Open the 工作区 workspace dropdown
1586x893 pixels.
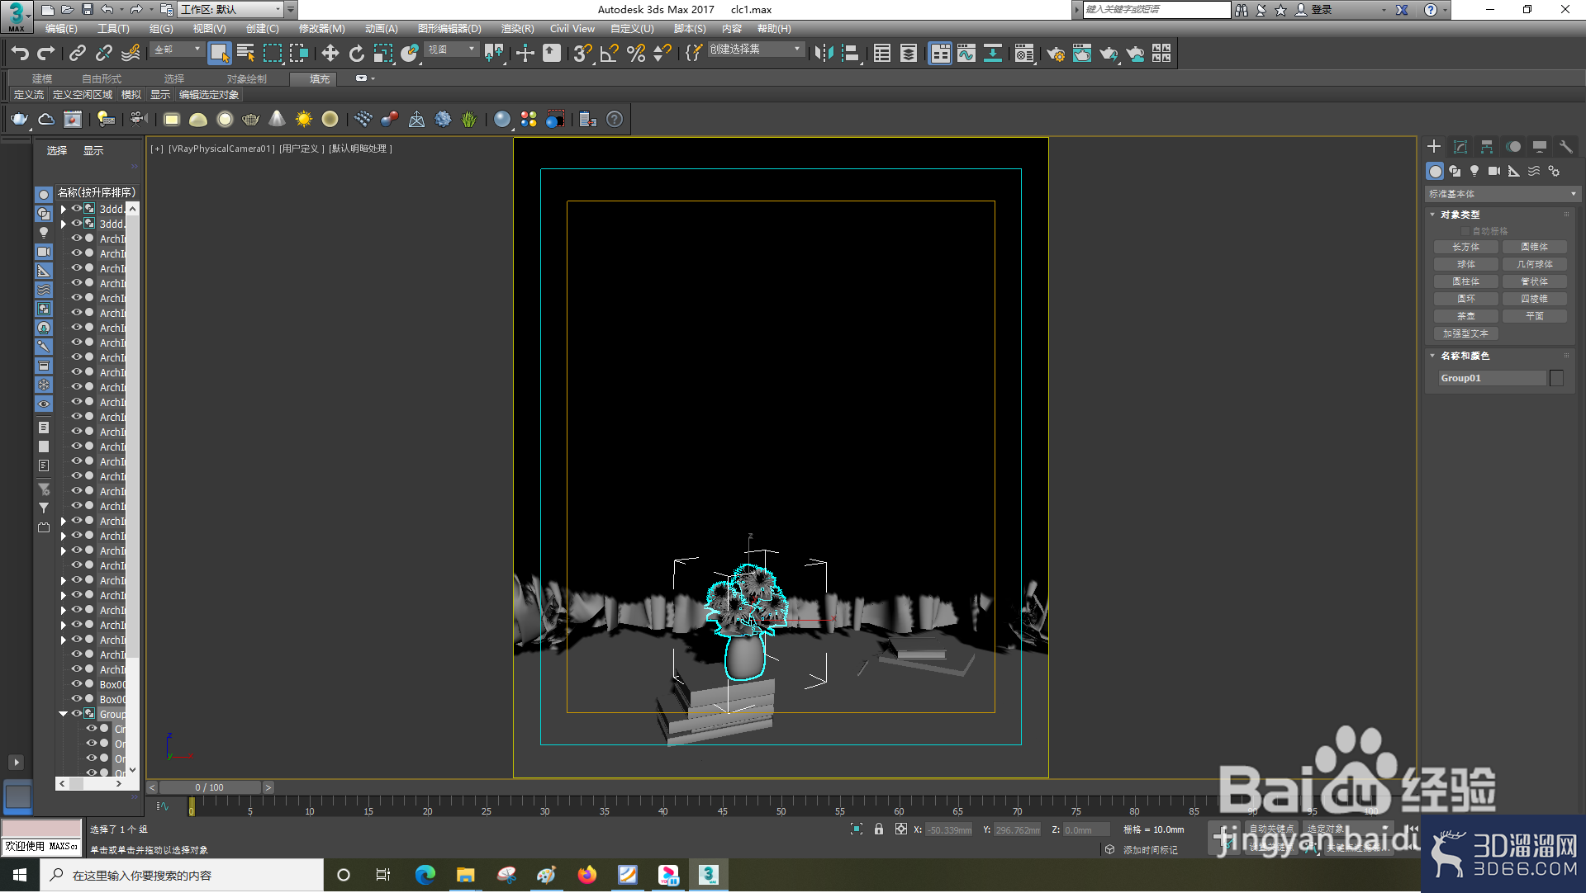click(230, 9)
